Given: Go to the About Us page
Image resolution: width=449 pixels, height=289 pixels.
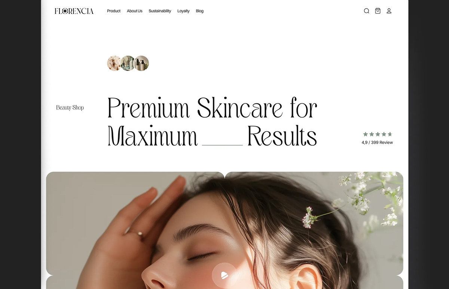Looking at the screenshot, I should (x=135, y=11).
